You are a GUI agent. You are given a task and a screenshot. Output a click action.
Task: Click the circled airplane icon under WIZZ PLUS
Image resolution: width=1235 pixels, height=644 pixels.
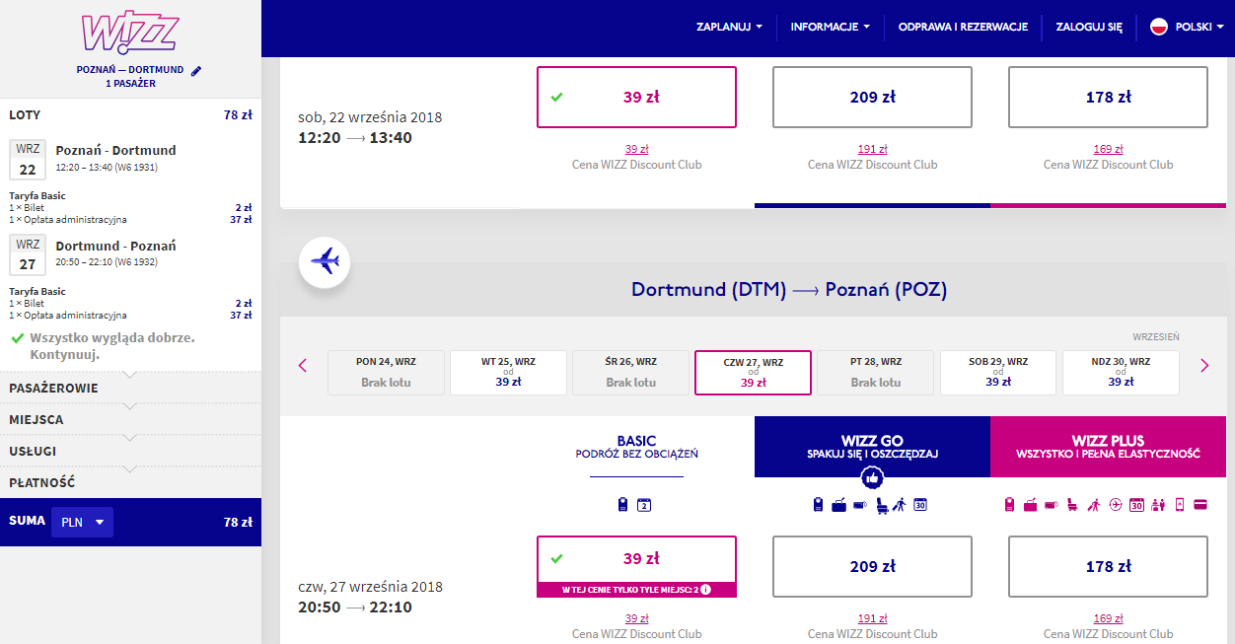point(1116,505)
